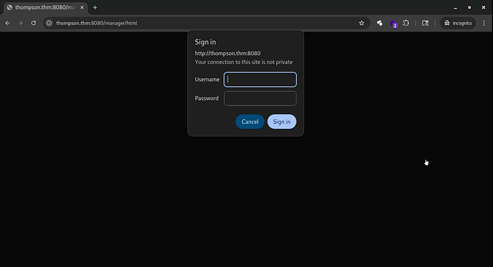Open the tab search icon beside Incognito
This screenshot has width=493, height=267.
coord(425,23)
